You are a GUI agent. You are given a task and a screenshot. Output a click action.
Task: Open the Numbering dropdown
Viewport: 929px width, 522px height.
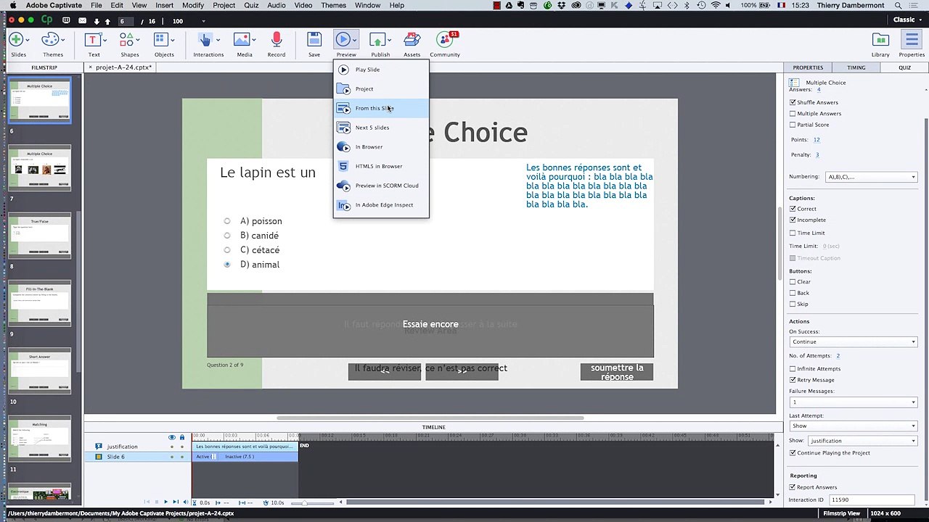coord(871,177)
